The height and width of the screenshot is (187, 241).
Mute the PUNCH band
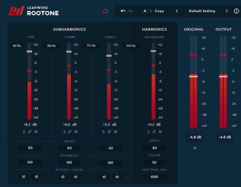click(x=116, y=132)
